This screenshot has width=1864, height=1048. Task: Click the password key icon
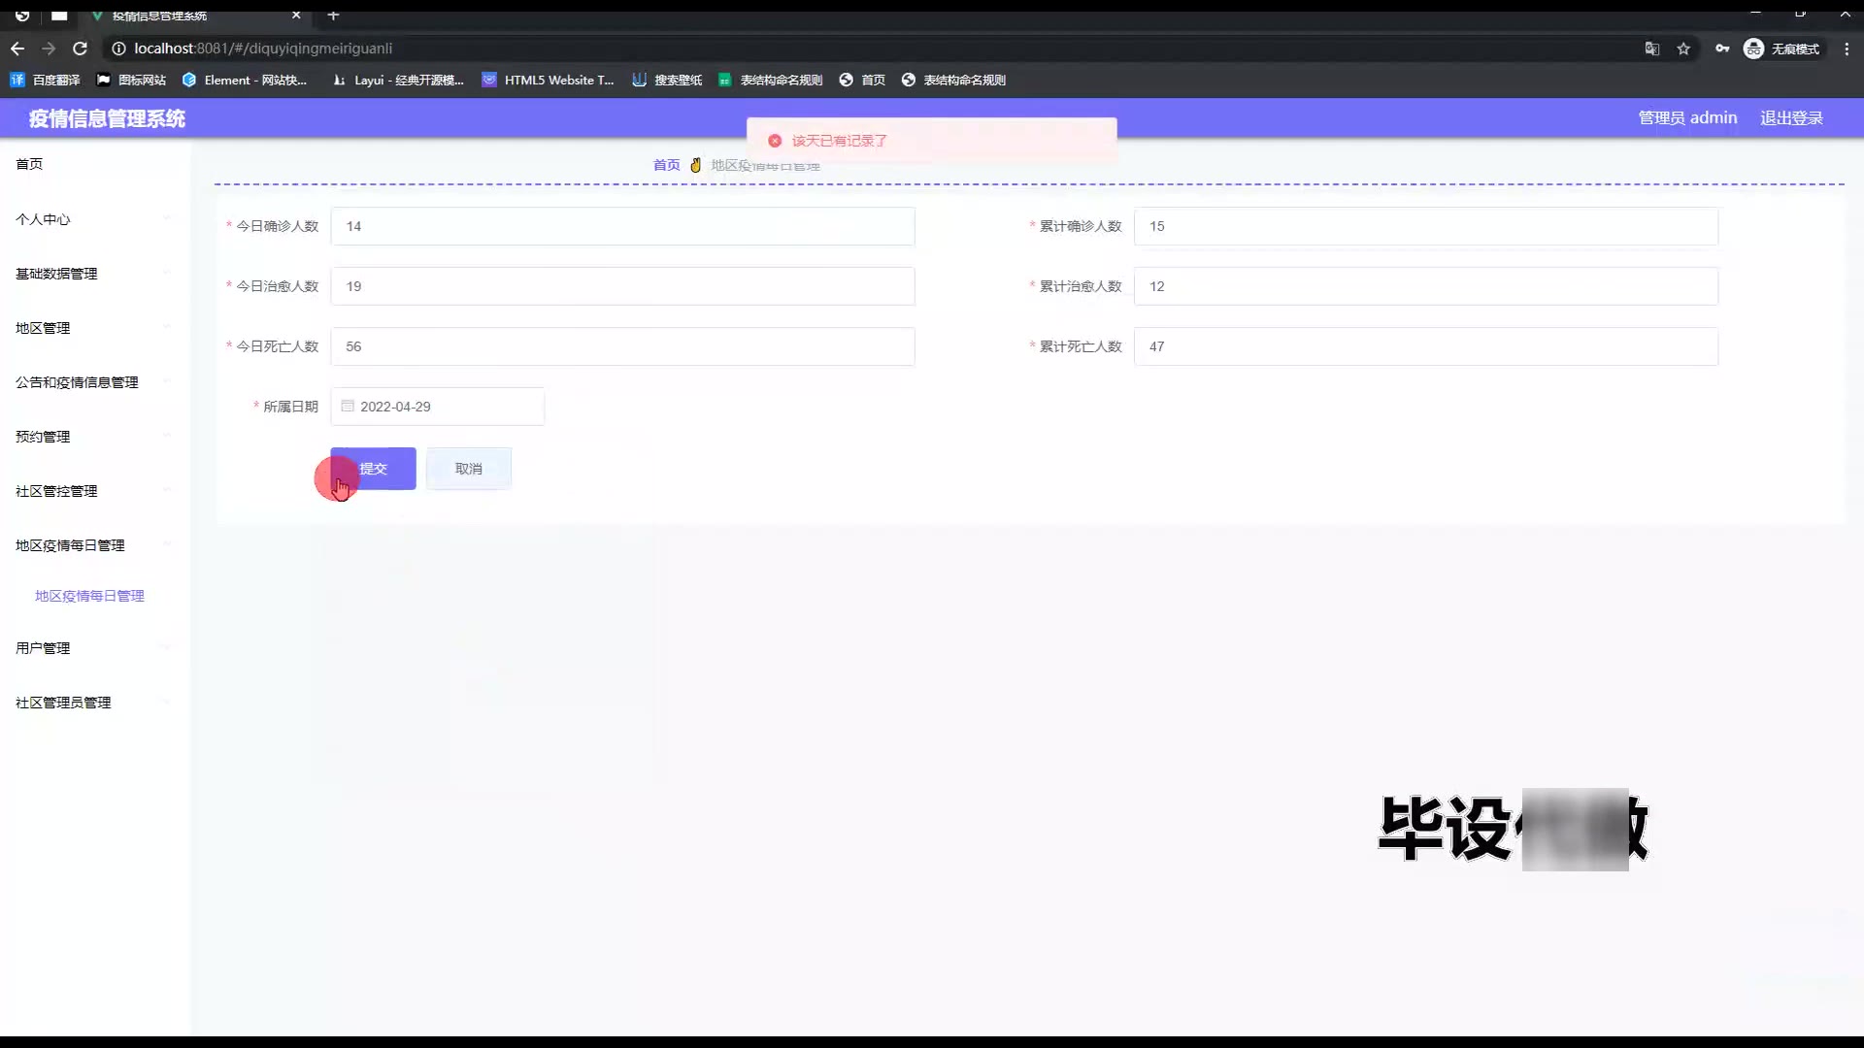coord(1722,49)
